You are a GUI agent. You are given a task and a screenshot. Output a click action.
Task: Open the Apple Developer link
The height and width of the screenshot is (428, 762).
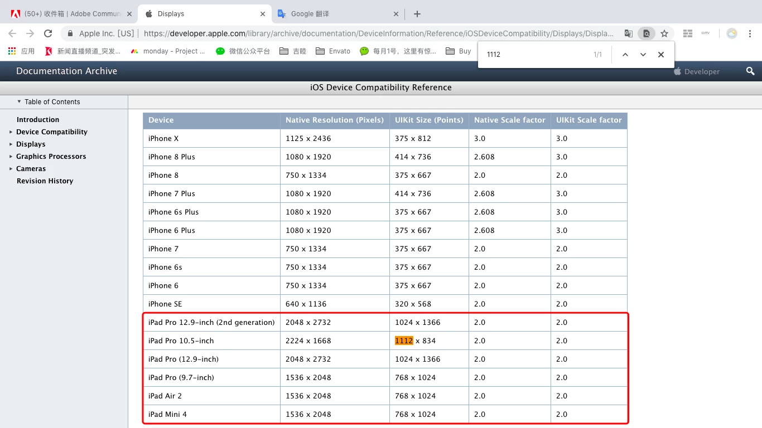697,71
